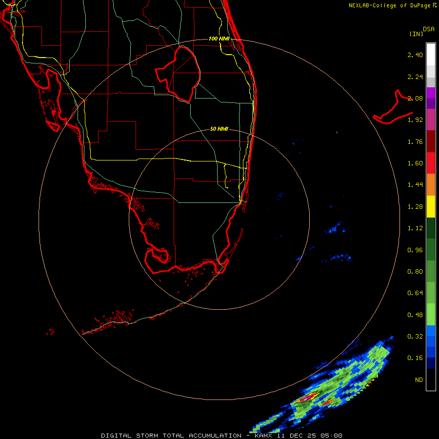Pick the light blue swatch near 0.32
The image size is (439, 439).
point(431,331)
